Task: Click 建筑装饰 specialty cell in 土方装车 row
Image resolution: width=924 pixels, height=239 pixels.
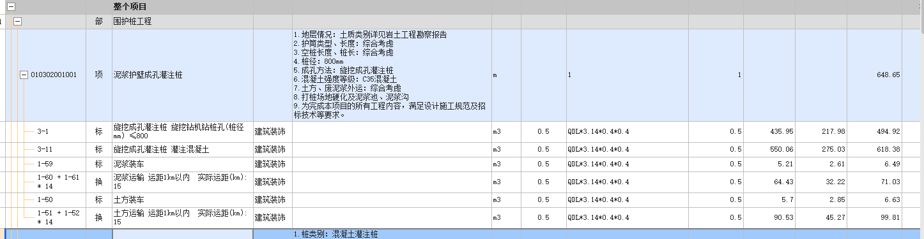Action: point(272,200)
